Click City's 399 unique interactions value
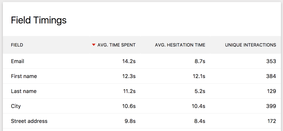 (x=271, y=106)
